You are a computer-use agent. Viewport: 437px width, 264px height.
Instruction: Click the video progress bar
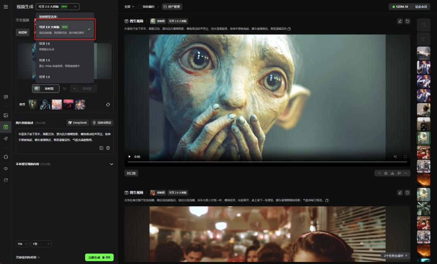267,162
